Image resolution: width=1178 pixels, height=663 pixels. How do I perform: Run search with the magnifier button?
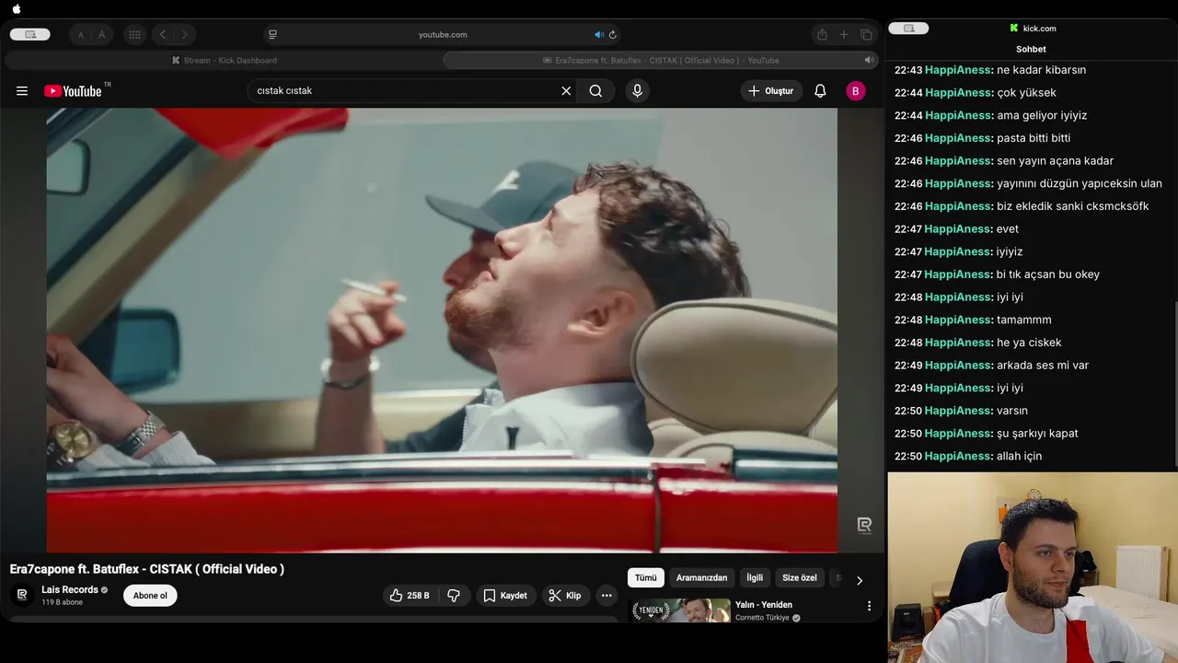point(595,91)
